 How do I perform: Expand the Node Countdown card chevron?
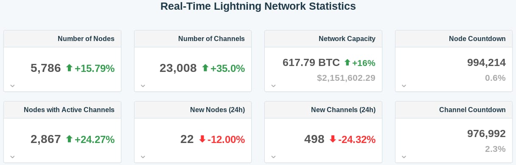(404, 86)
